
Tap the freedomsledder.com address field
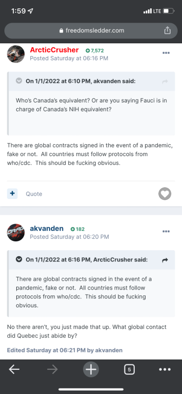coord(91,31)
